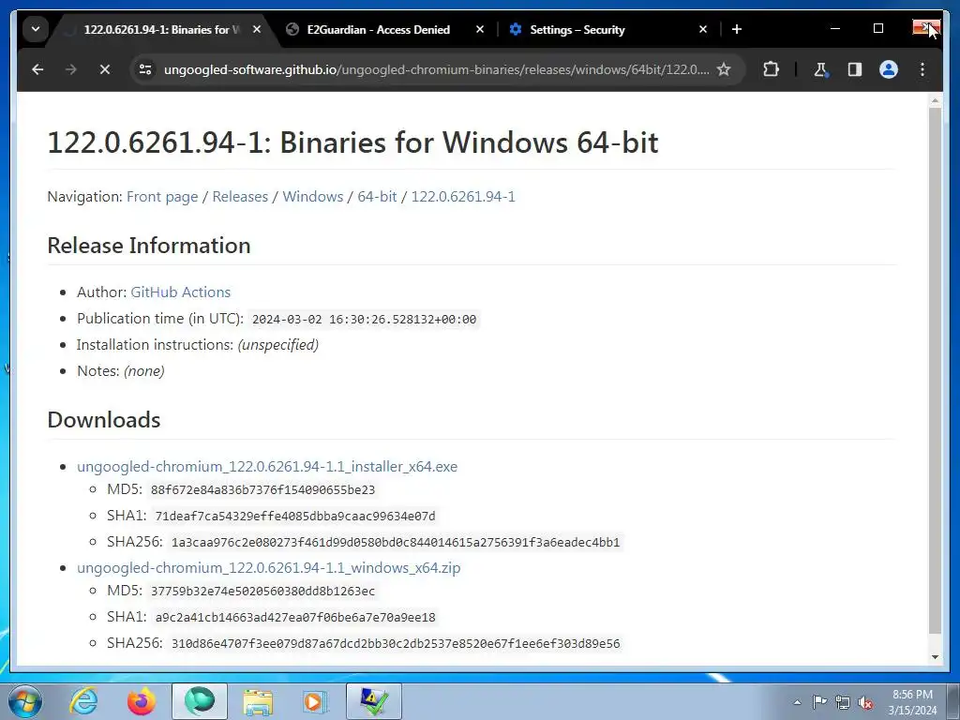This screenshot has height=720, width=960.
Task: Close the E2Guardian - Access Denied tab
Action: pyautogui.click(x=480, y=29)
